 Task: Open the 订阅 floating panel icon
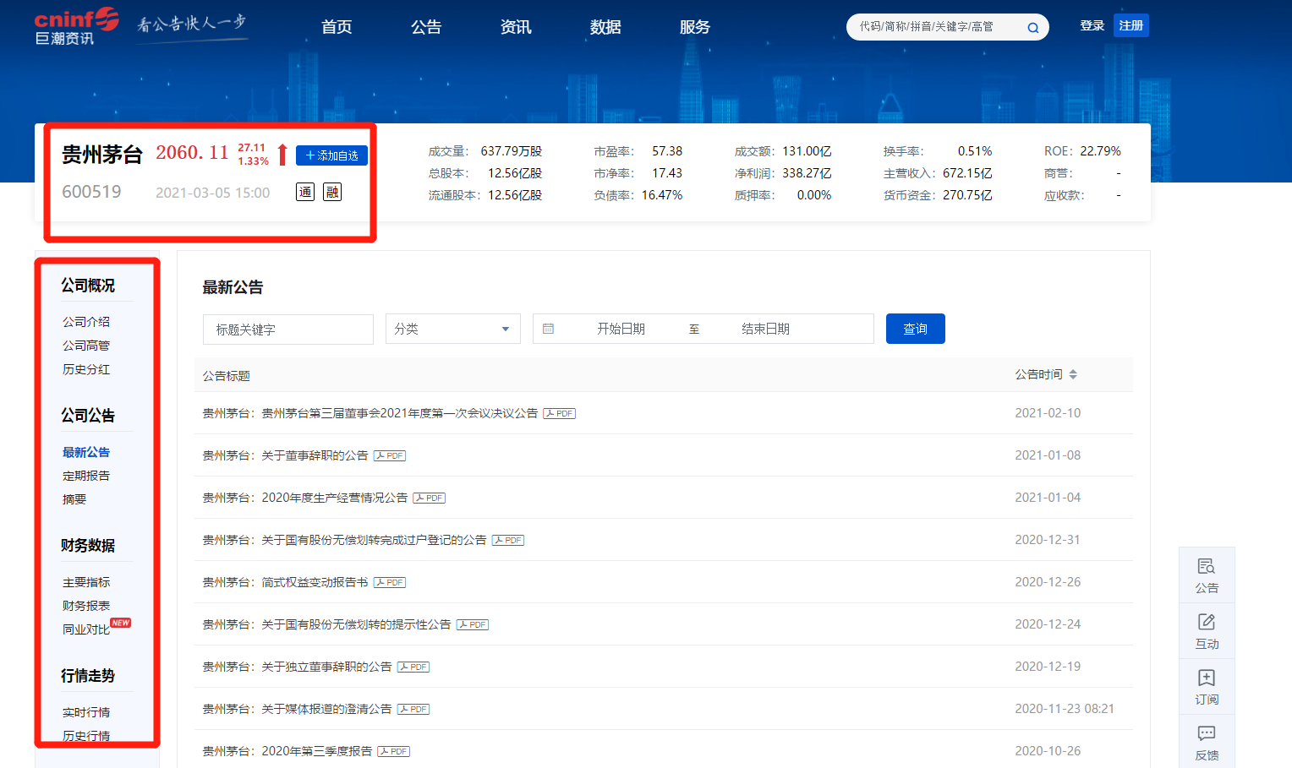(x=1207, y=687)
